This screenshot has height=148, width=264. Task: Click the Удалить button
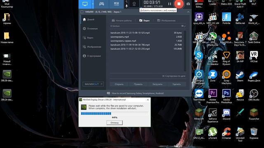[177, 84]
